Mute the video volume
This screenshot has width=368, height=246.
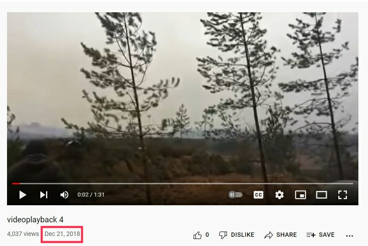point(64,195)
